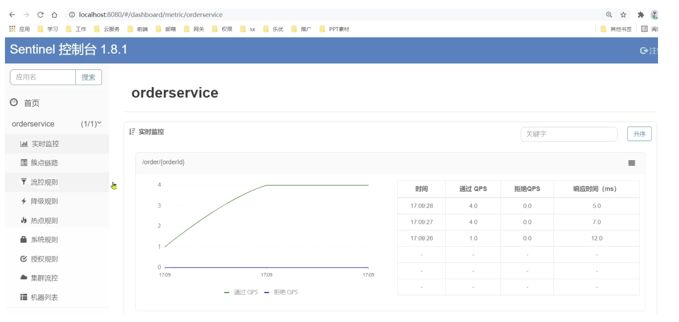
Task: Click the 17:09:27 time cell
Action: 422,222
